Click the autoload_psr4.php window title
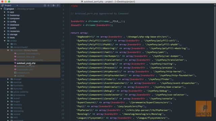This screenshot has width=216, height=121. point(109,2)
